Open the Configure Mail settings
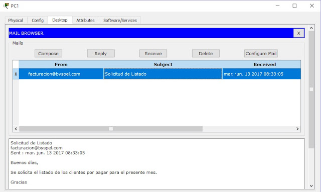 [261, 54]
